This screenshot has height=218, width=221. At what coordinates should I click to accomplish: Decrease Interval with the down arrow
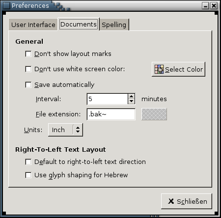coord(131,101)
